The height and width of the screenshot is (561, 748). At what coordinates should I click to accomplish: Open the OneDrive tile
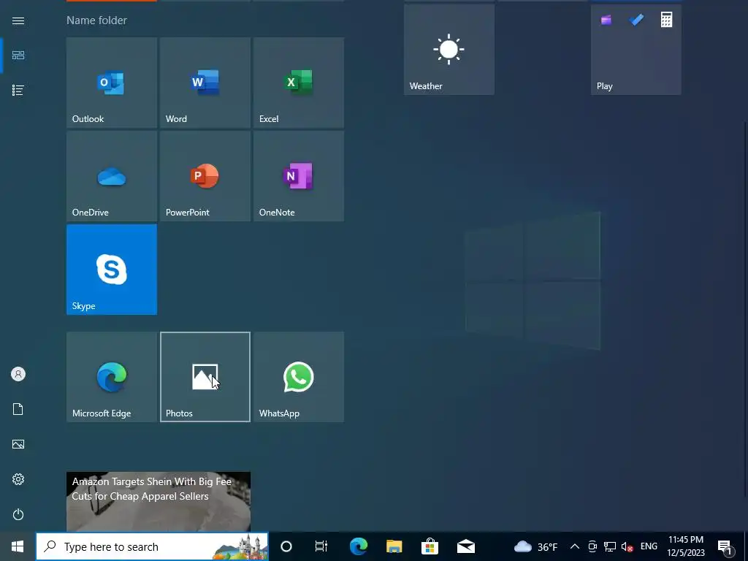(112, 176)
